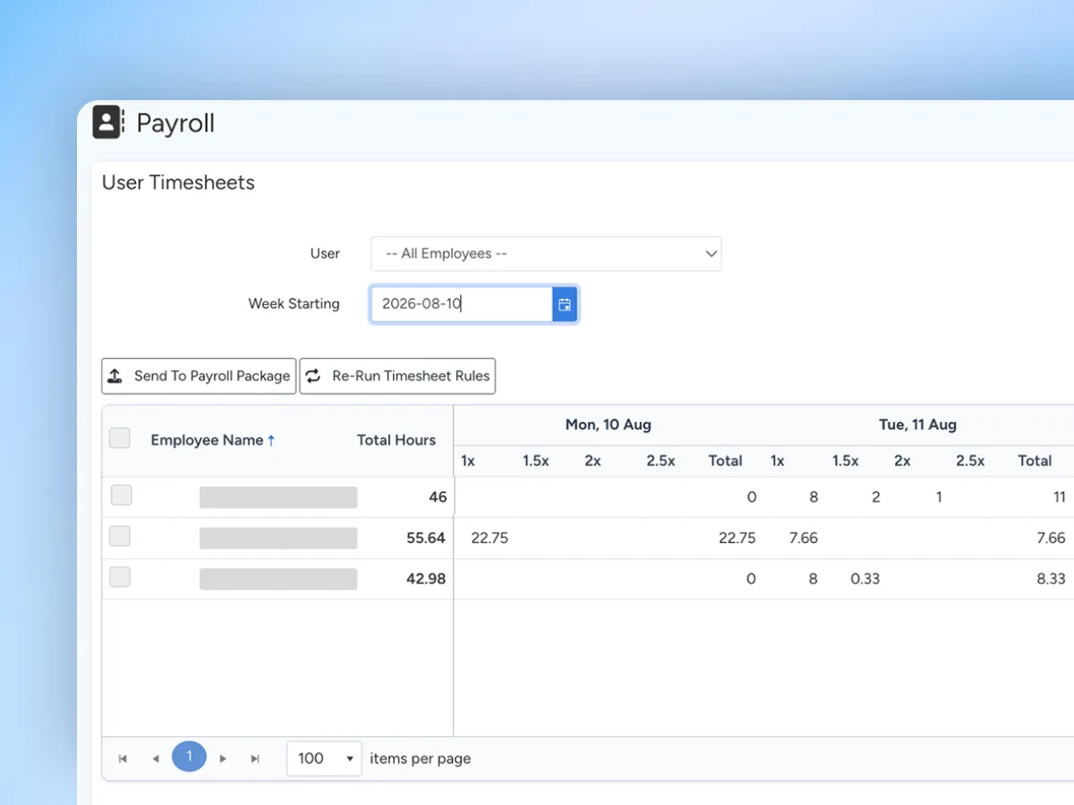Click the Mon, 10 Aug column group header

click(x=608, y=425)
